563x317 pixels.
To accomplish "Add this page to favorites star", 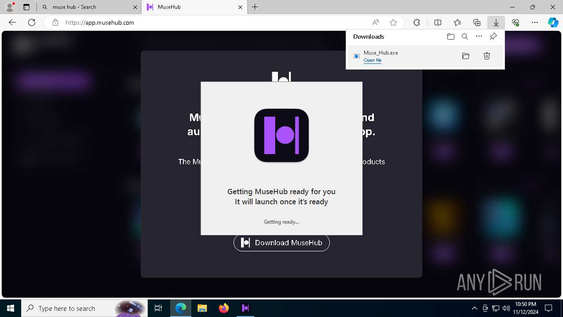I will point(393,22).
